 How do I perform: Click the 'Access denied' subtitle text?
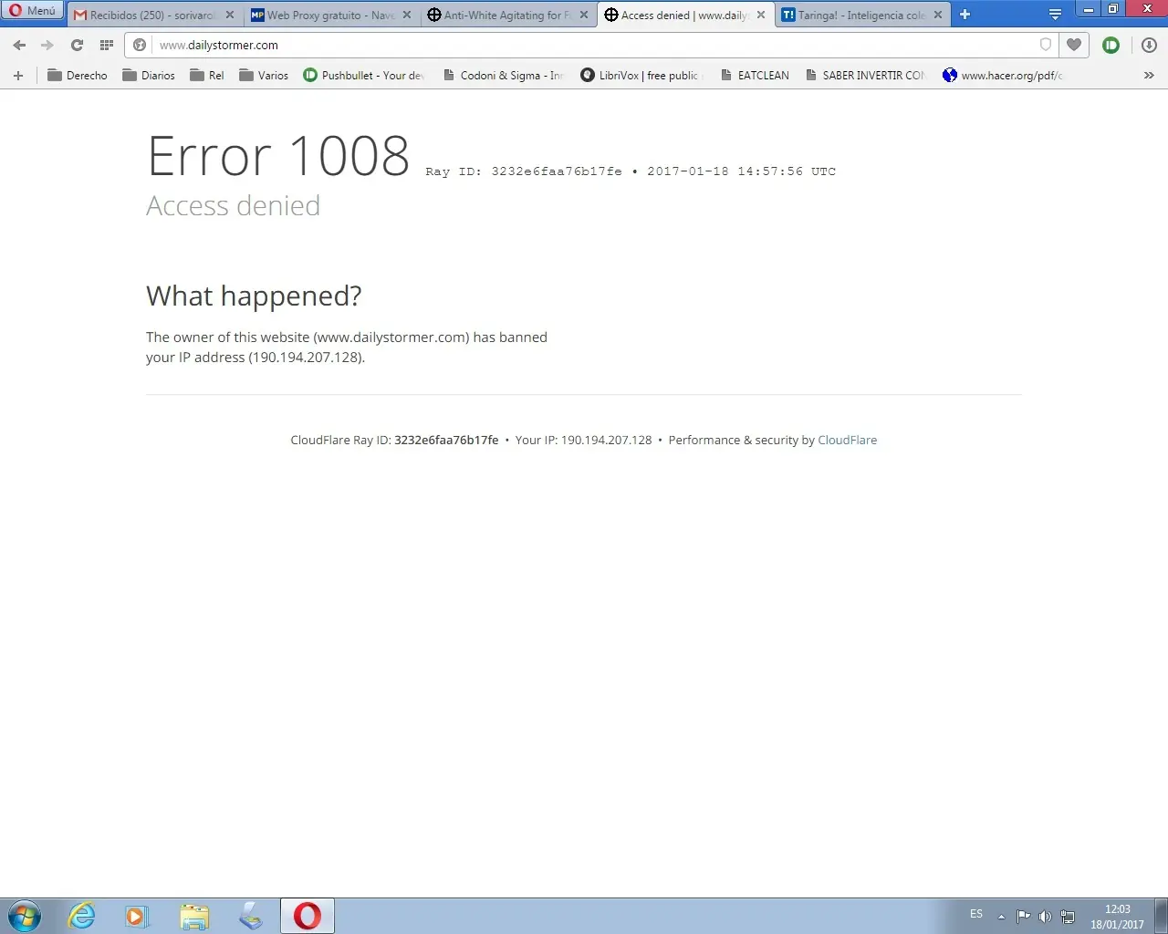tap(233, 205)
